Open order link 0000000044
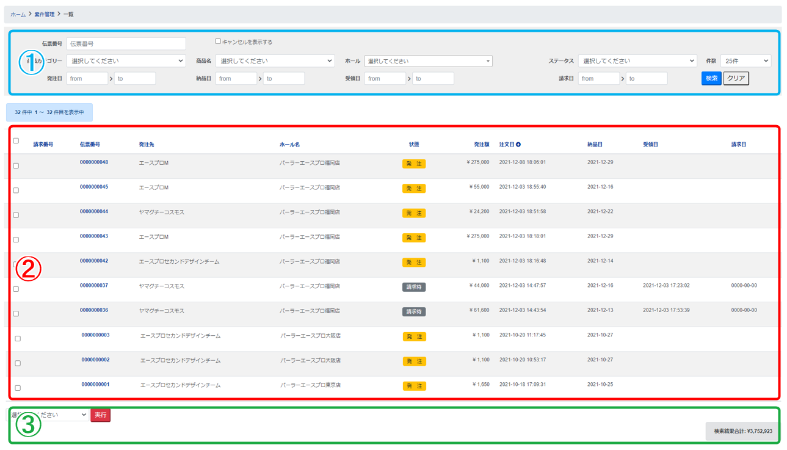 click(x=94, y=212)
